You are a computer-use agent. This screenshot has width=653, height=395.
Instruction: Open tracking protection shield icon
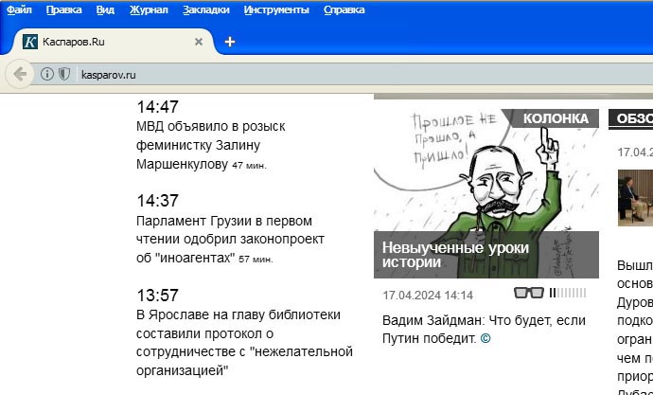pos(63,74)
